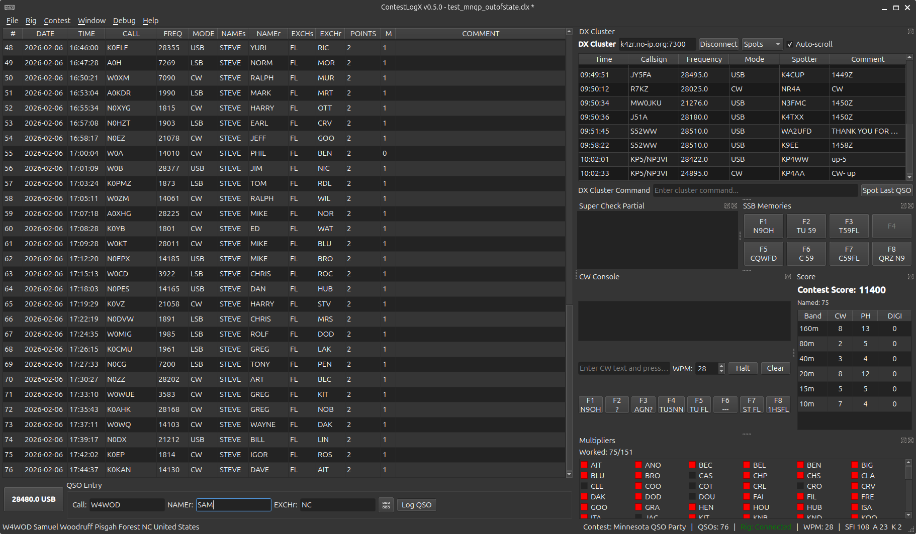Screen dimensions: 916x534
Task: Pop out the DX Cluster panel
Action: [x=910, y=31]
